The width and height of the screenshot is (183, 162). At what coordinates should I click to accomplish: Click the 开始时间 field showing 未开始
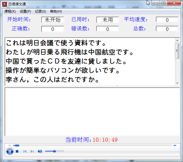[52, 20]
